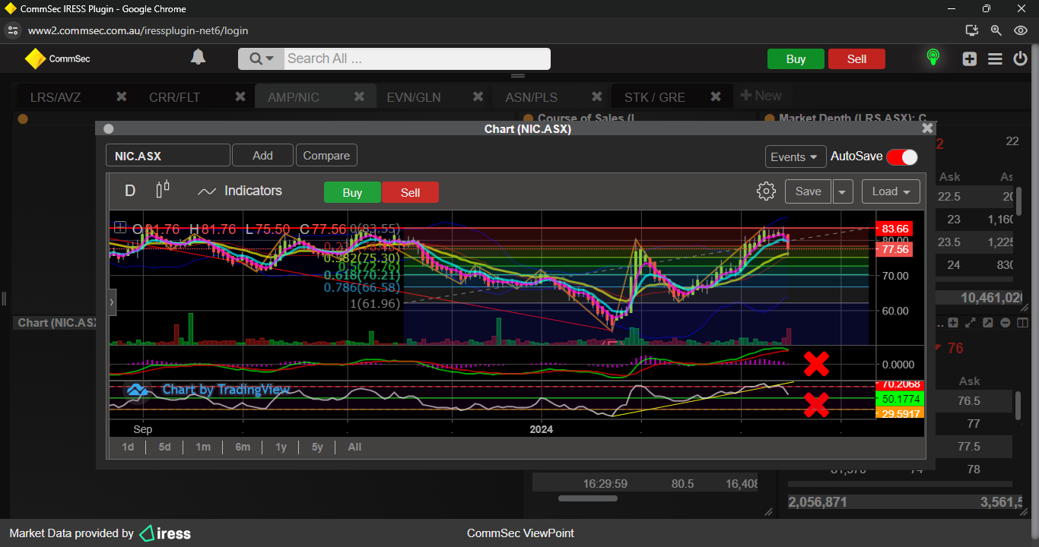Open the Load dropdown menu
The width and height of the screenshot is (1039, 547).
(891, 191)
